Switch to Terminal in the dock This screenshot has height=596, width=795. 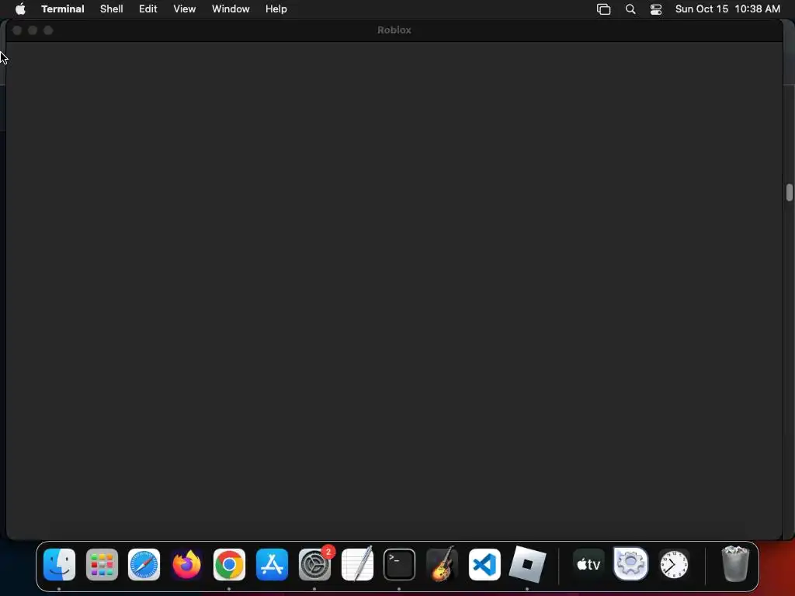[x=400, y=564]
